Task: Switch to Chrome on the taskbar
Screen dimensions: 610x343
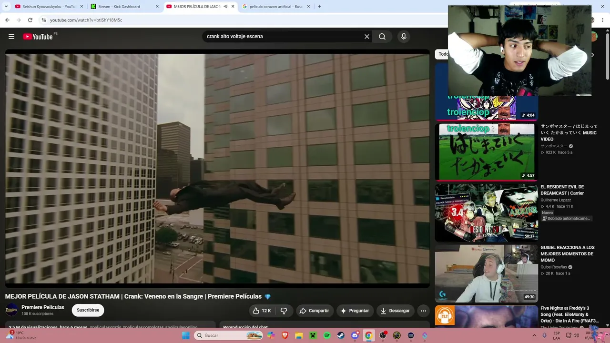Action: (368, 335)
